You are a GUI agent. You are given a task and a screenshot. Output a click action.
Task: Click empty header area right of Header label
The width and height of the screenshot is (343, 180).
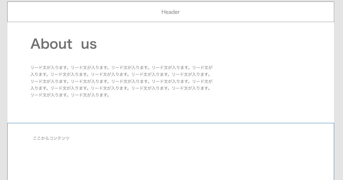257,12
